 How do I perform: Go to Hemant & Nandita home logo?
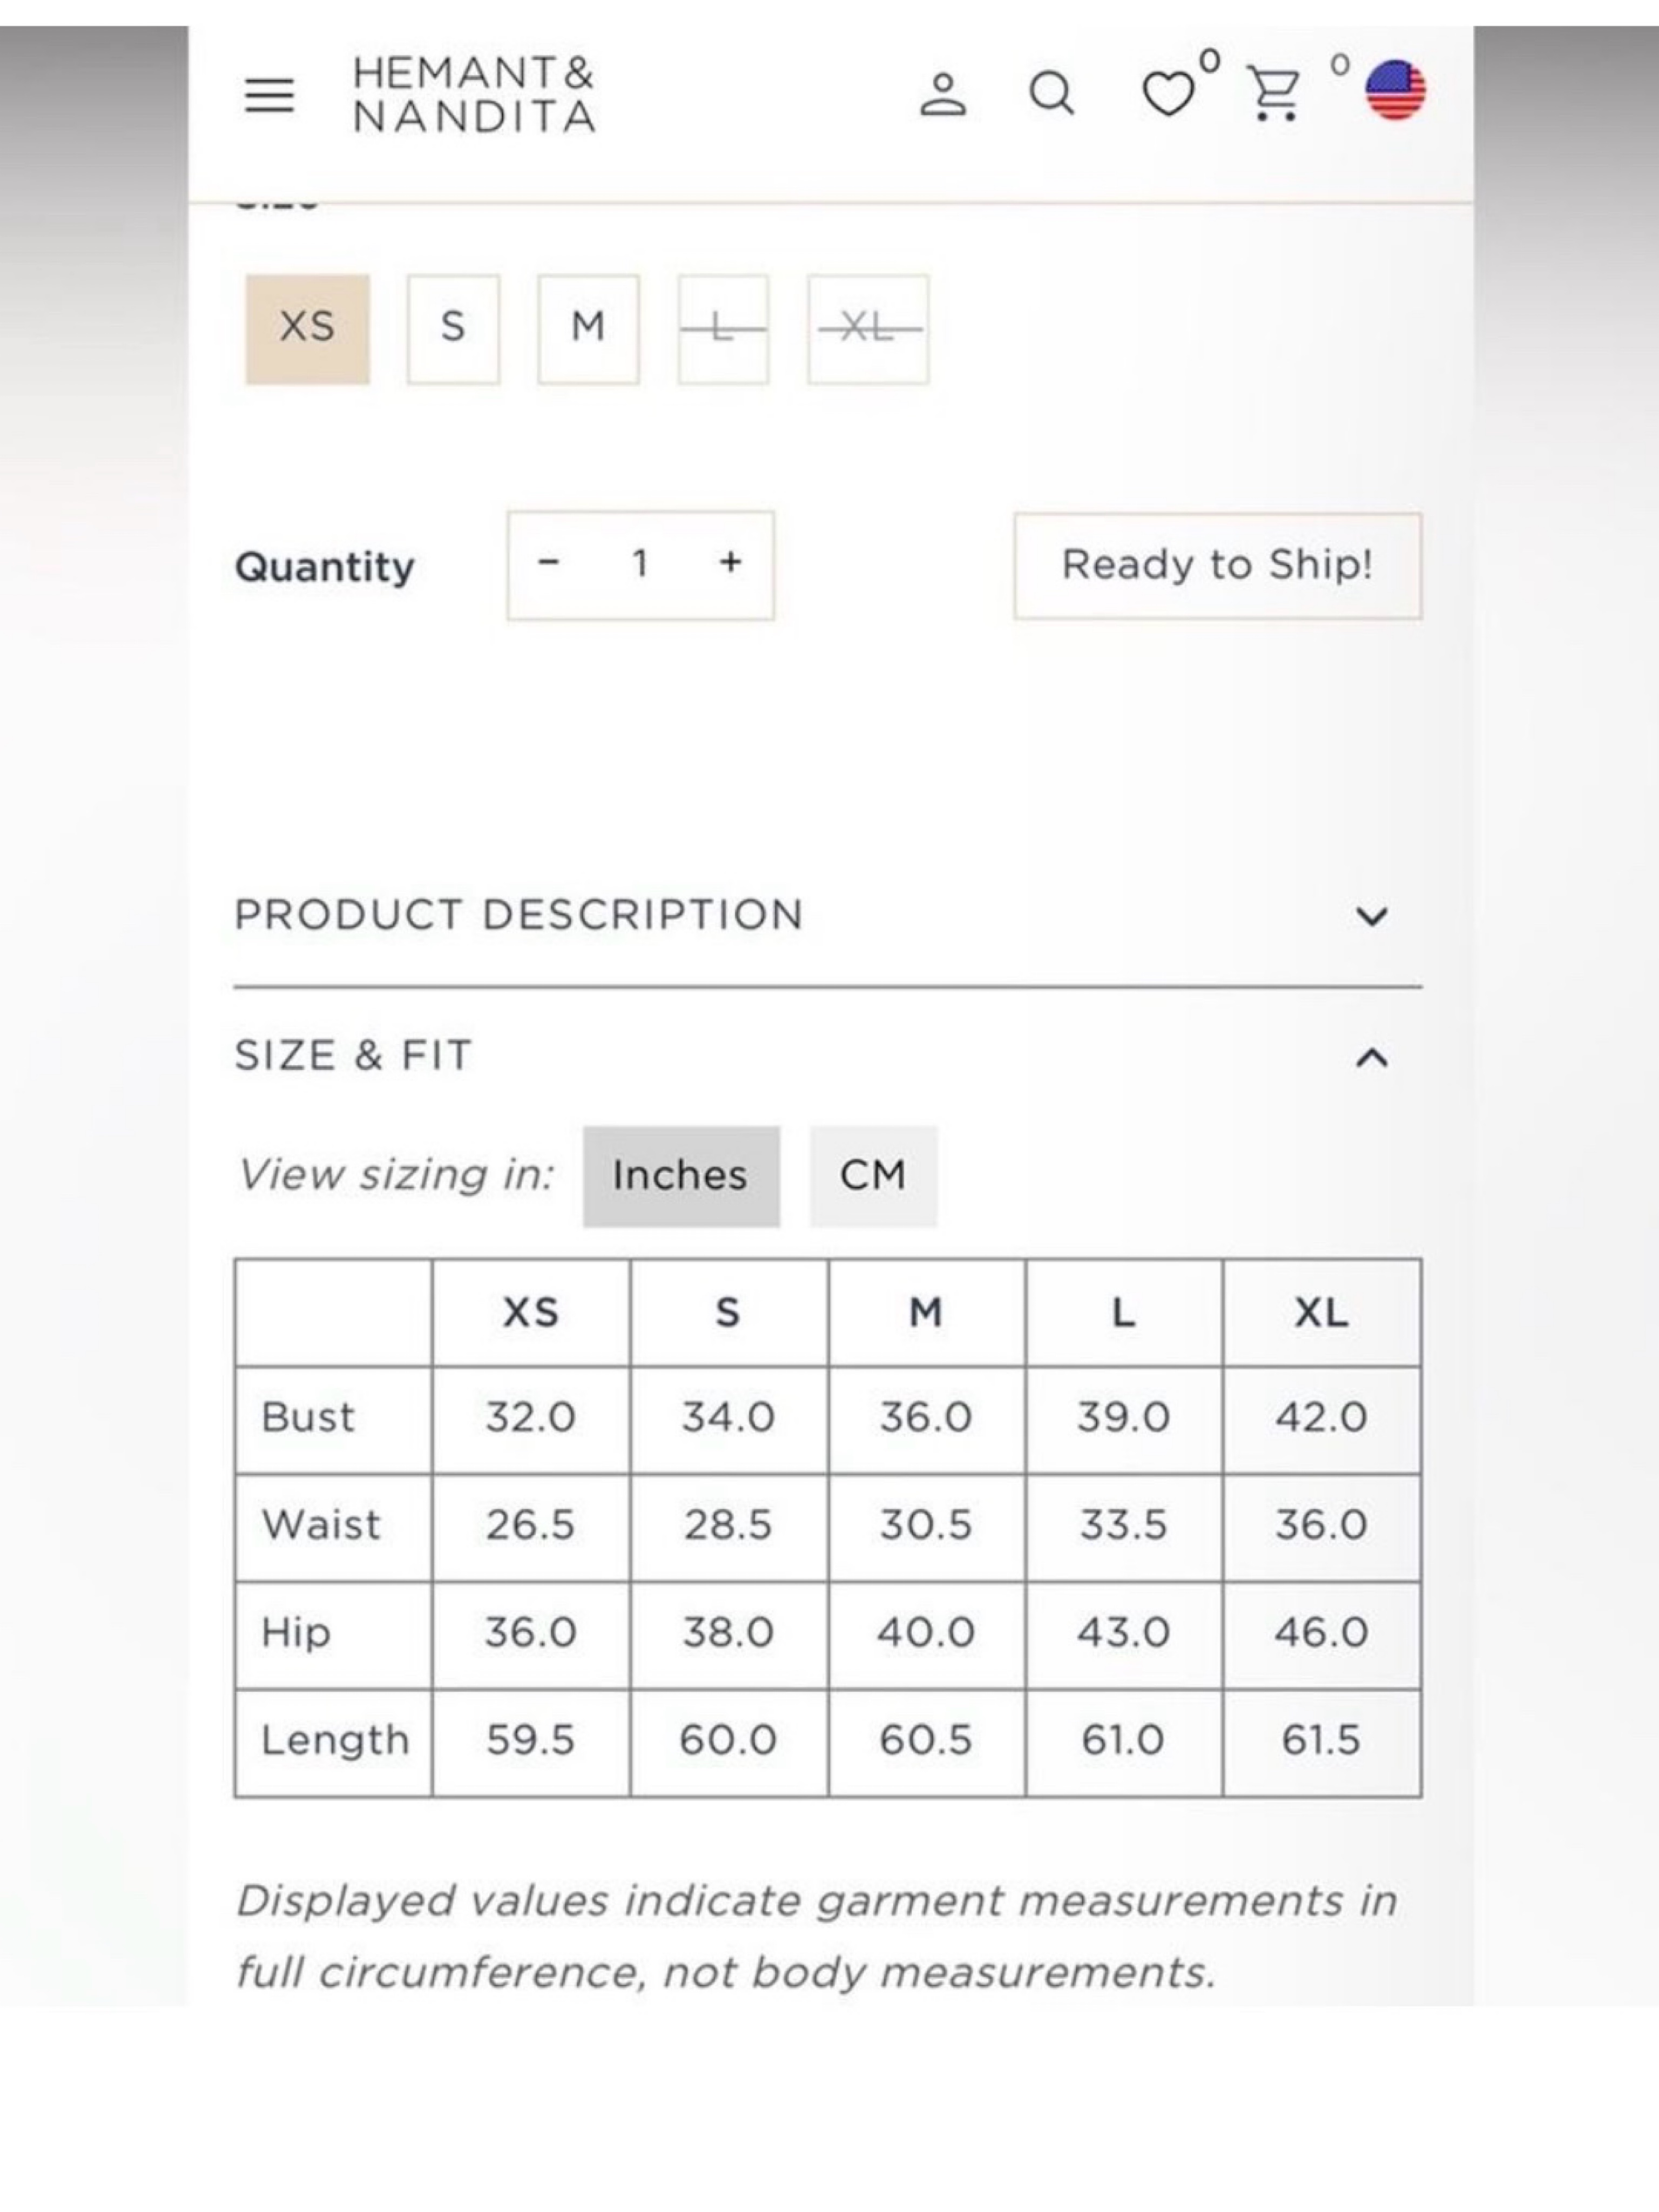pos(474,95)
